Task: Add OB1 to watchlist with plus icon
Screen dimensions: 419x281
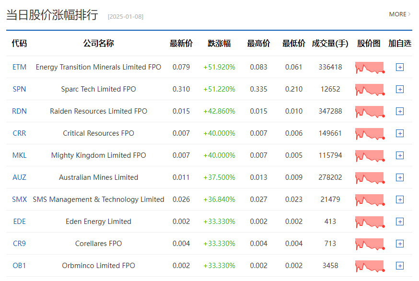Action: pyautogui.click(x=400, y=266)
